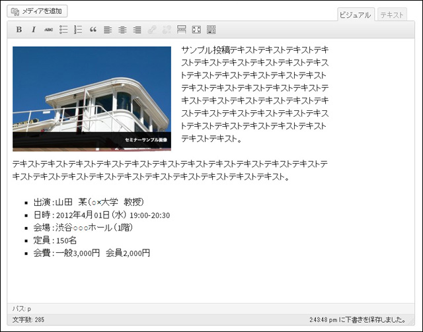Click the insert link icon
This screenshot has height=332, width=423.
[x=152, y=30]
